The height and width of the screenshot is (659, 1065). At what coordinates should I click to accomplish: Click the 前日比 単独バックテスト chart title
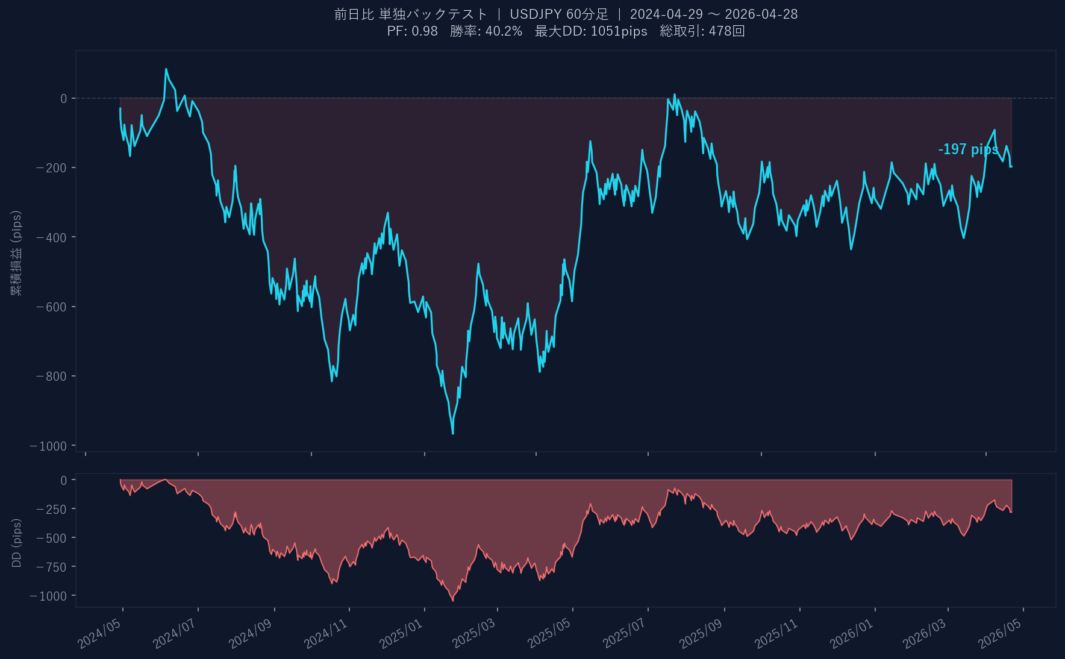pos(411,14)
